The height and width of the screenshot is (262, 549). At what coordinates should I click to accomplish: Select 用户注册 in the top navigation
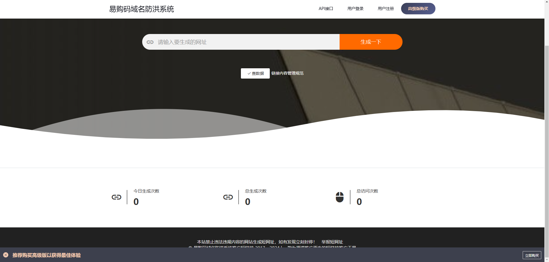386,9
